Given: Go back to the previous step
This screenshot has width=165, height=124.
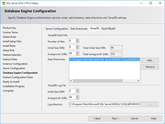Looking at the screenshot, I should click(x=97, y=118).
